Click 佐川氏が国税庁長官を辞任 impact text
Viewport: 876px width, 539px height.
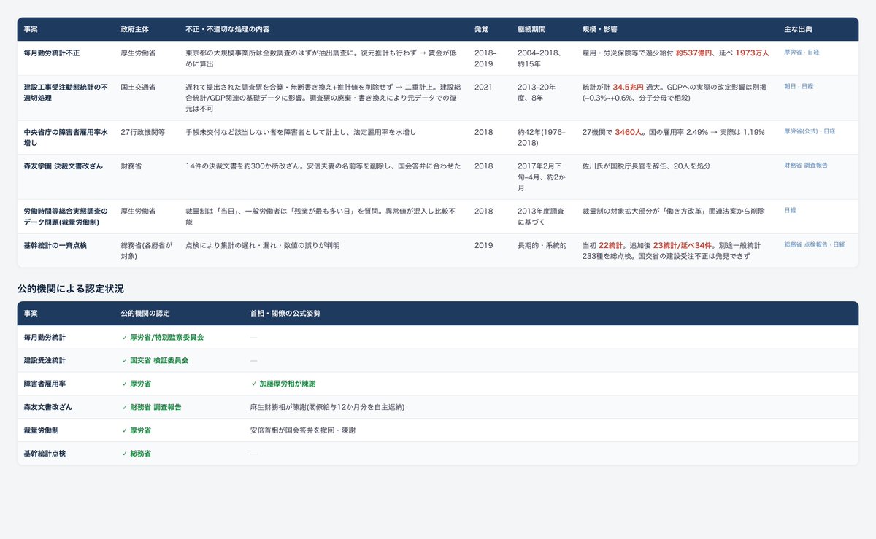[x=646, y=166]
